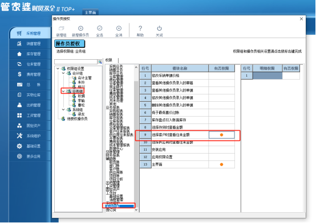Viewport: 316px width, 223px height.
Task: Toggle permission for 应用权限设置 row 12
Action: pyautogui.click(x=221, y=157)
